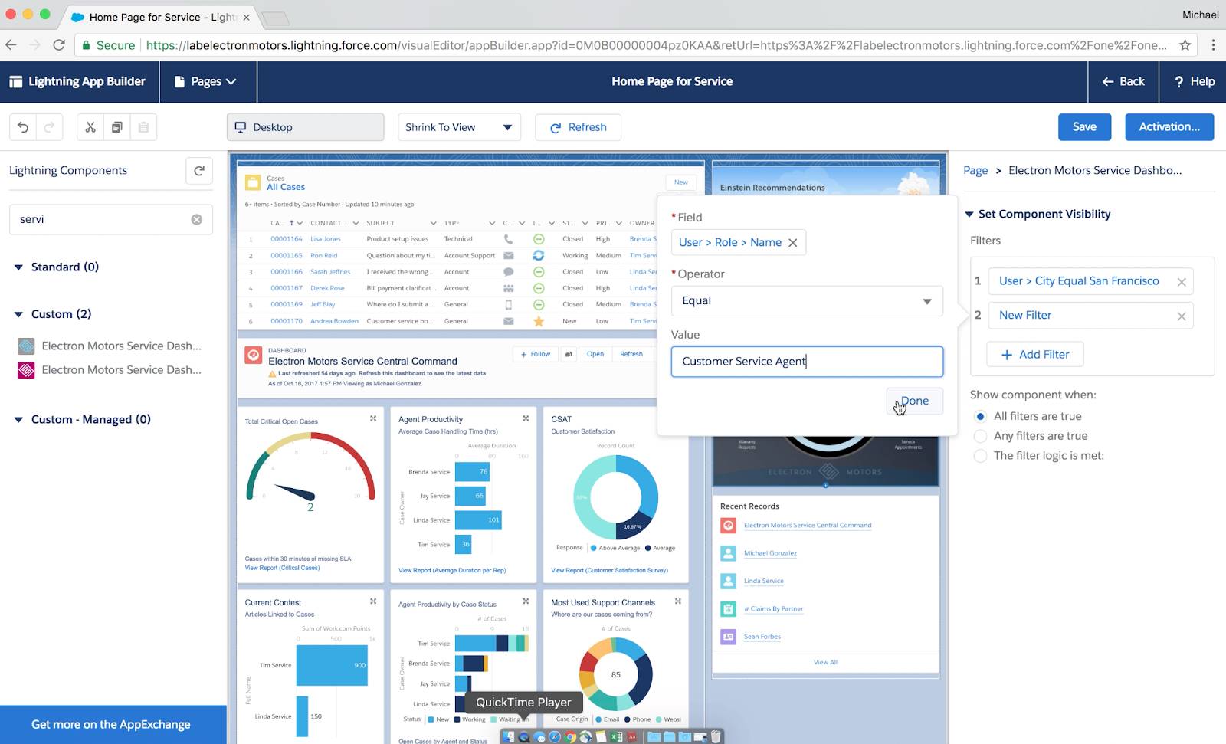The height and width of the screenshot is (744, 1226).
Task: Open Google Chrome in the dock
Action: [x=571, y=737]
